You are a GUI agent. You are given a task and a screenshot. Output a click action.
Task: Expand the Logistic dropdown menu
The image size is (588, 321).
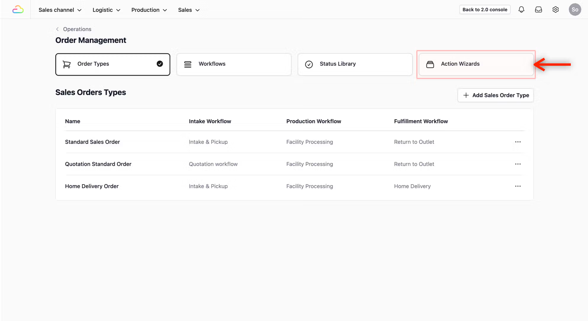106,10
